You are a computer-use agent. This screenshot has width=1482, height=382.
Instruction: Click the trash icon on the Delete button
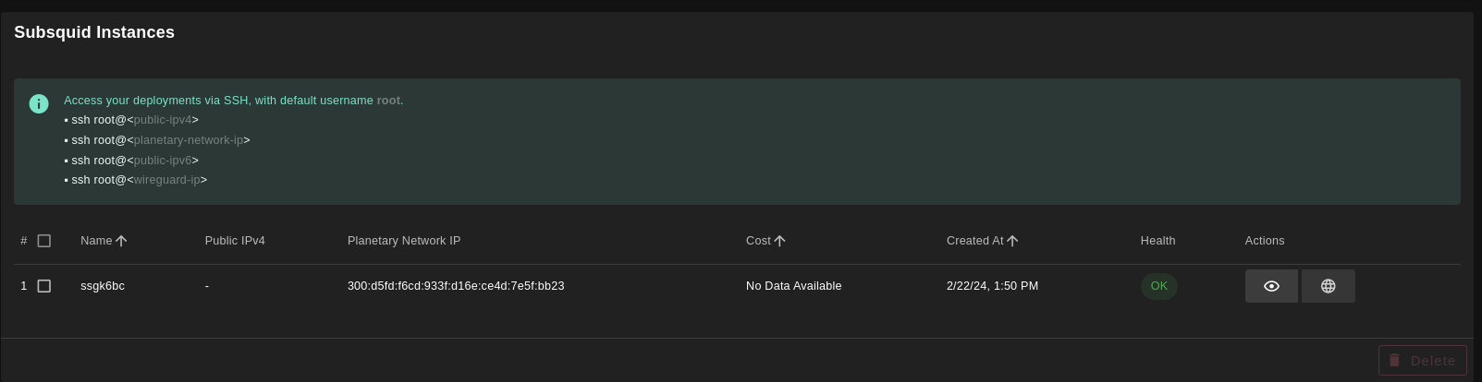pyautogui.click(x=1394, y=360)
